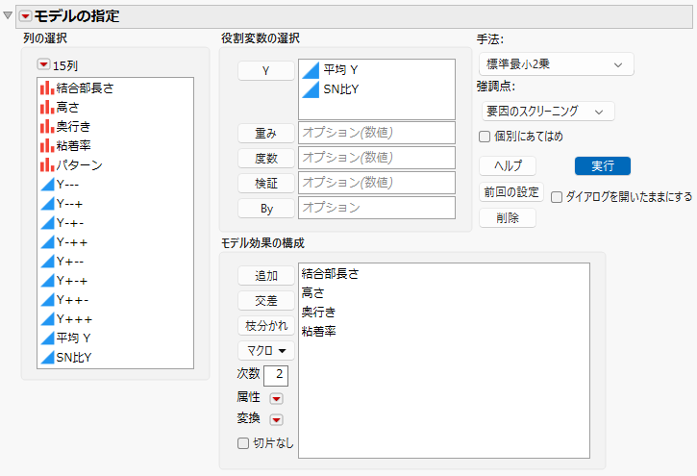Select Y--- label in column list
Viewport: 697px width, 476px height.
(67, 185)
